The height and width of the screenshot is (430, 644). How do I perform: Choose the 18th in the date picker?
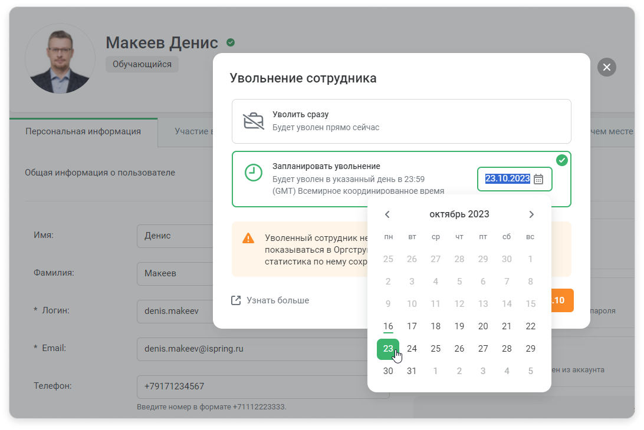(x=436, y=326)
